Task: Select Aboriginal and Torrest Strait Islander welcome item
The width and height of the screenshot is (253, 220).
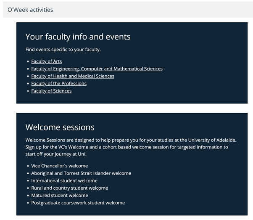Action: click(x=81, y=173)
